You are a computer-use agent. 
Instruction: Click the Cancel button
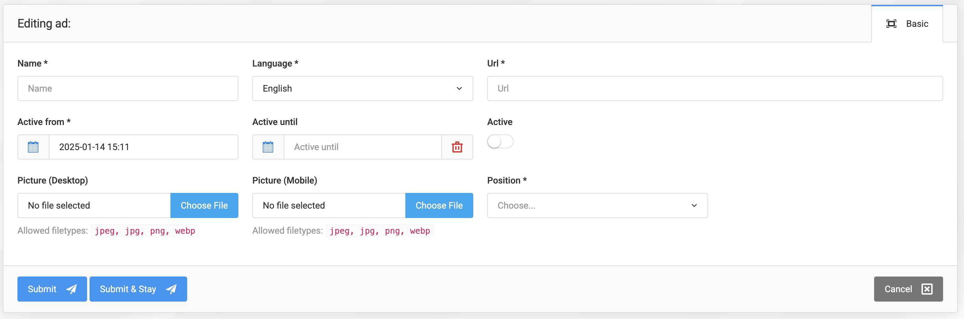[908, 289]
